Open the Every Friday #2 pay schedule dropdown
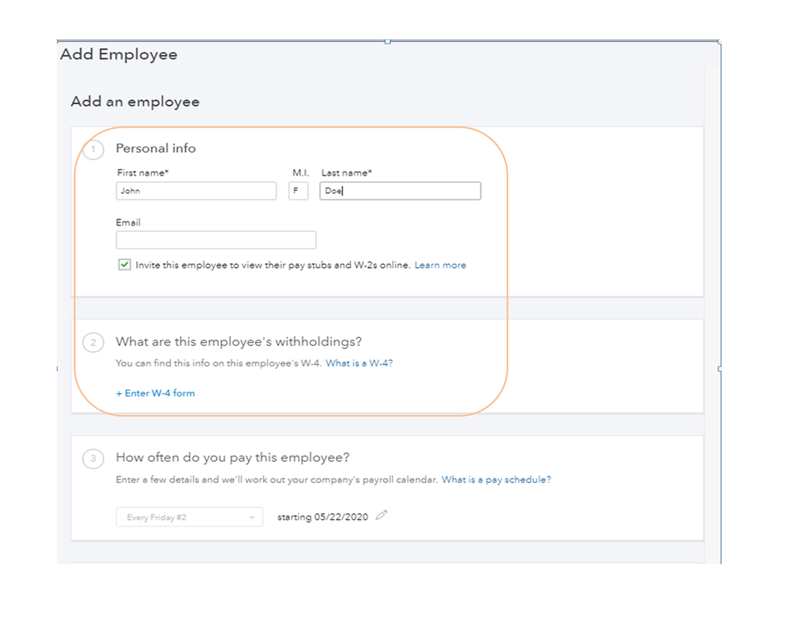The width and height of the screenshot is (787, 621). [189, 518]
